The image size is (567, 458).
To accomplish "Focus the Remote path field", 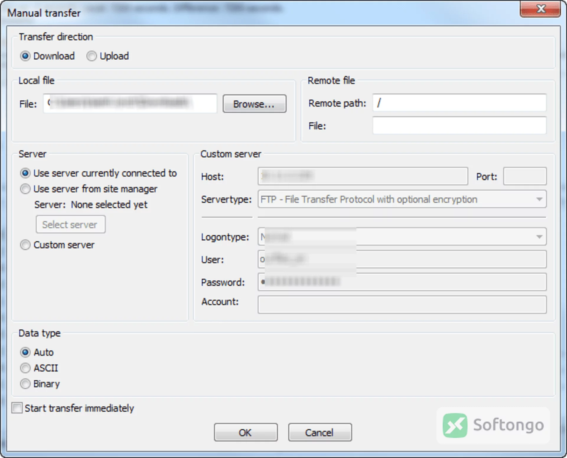I will (460, 103).
